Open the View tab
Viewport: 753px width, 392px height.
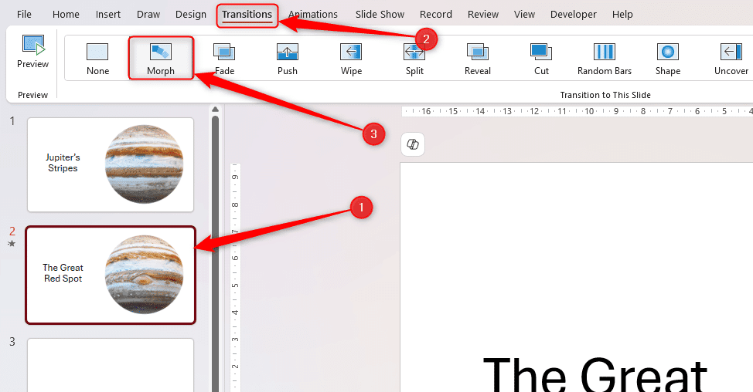tap(524, 15)
